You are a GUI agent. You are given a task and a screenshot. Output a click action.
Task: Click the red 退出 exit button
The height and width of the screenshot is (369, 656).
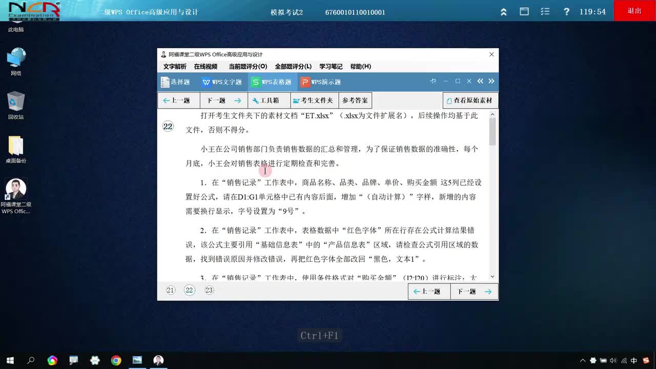click(x=634, y=11)
